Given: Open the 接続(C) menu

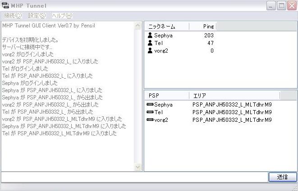Looking at the screenshot, I should point(13,16).
